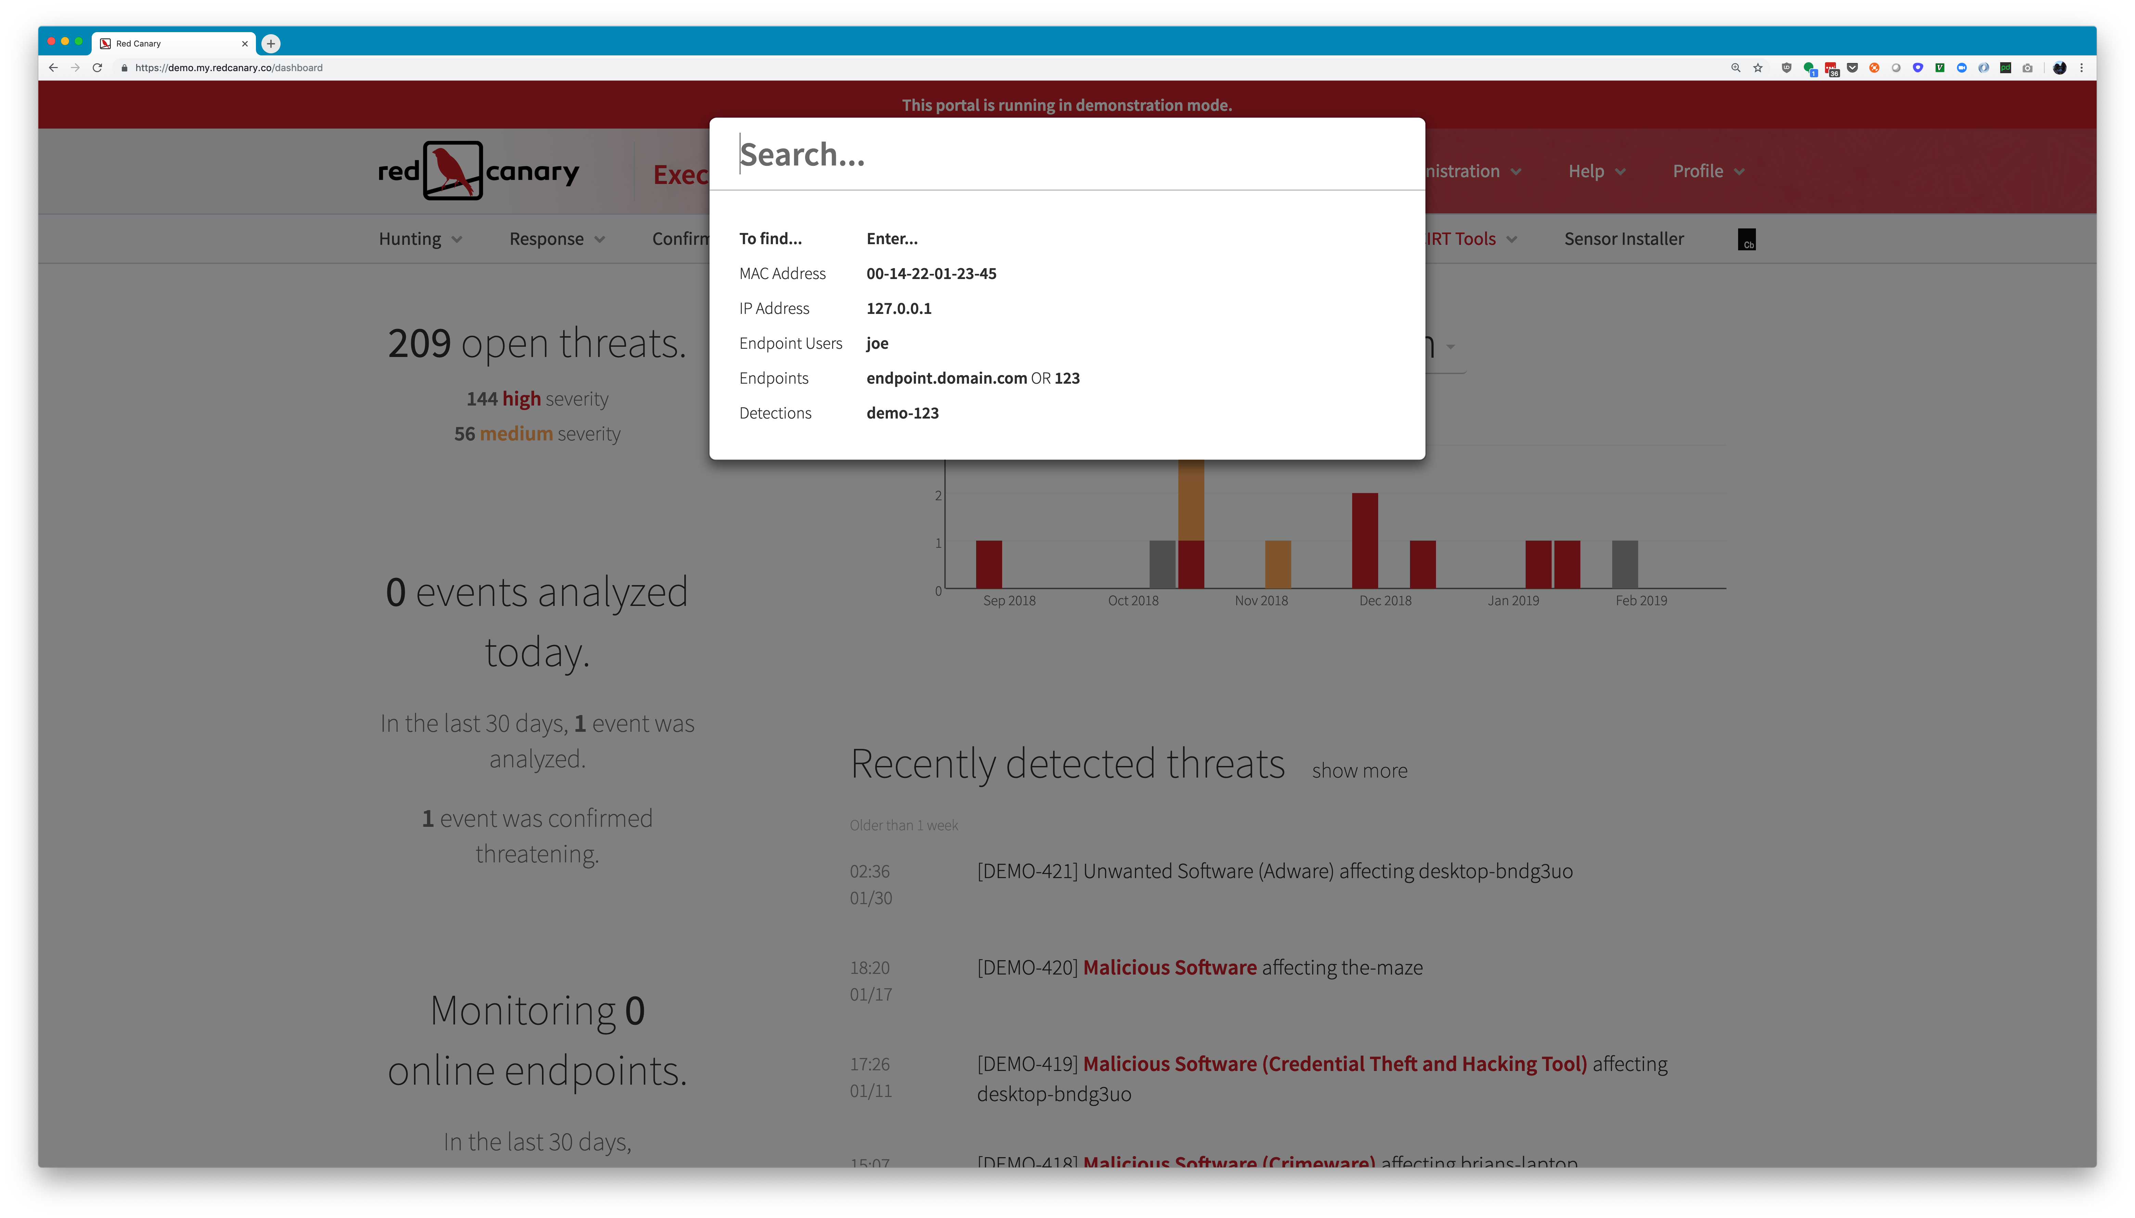Bookmark this page with the star icon
The image size is (2135, 1218).
1758,68
